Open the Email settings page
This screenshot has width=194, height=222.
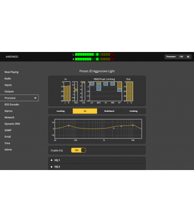(8, 136)
